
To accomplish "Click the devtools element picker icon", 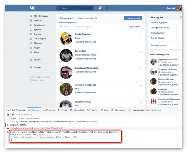I will (x=8, y=110).
